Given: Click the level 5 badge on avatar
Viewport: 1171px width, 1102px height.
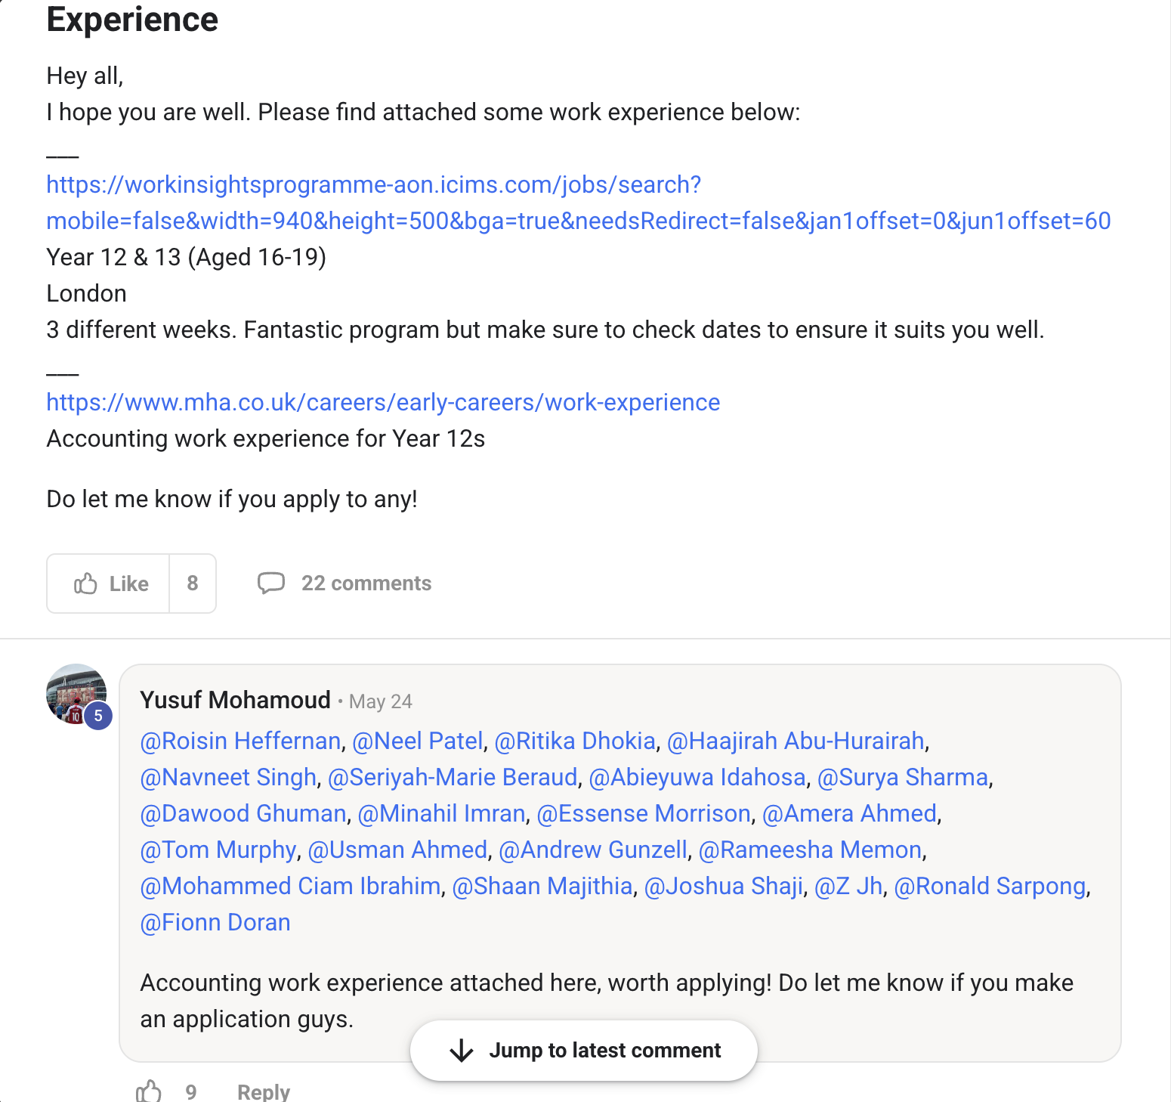Looking at the screenshot, I should (98, 716).
